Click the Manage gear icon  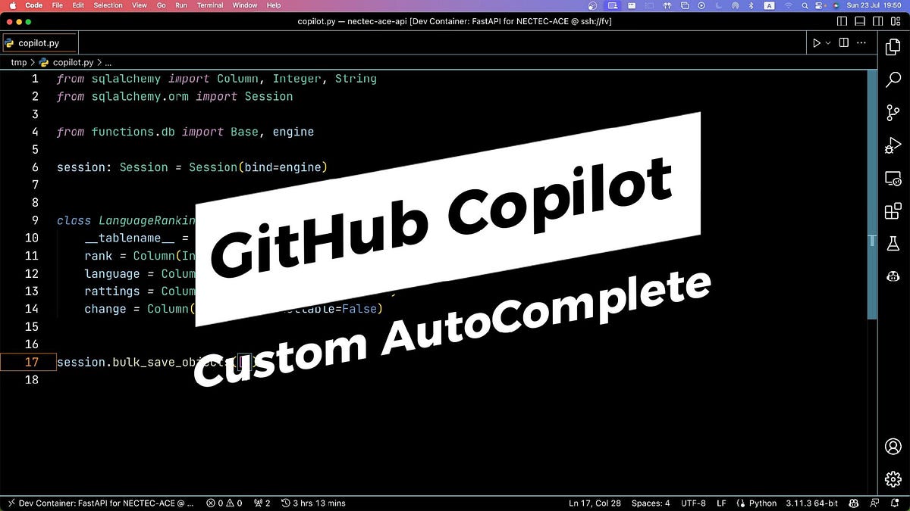893,479
